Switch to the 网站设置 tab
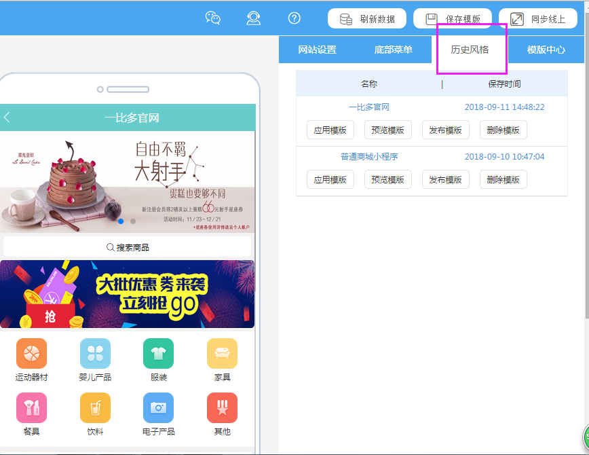Screen dimensions: 589x455 tap(317, 50)
